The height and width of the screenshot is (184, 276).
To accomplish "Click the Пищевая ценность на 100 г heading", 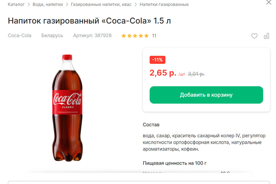I will pyautogui.click(x=175, y=163).
